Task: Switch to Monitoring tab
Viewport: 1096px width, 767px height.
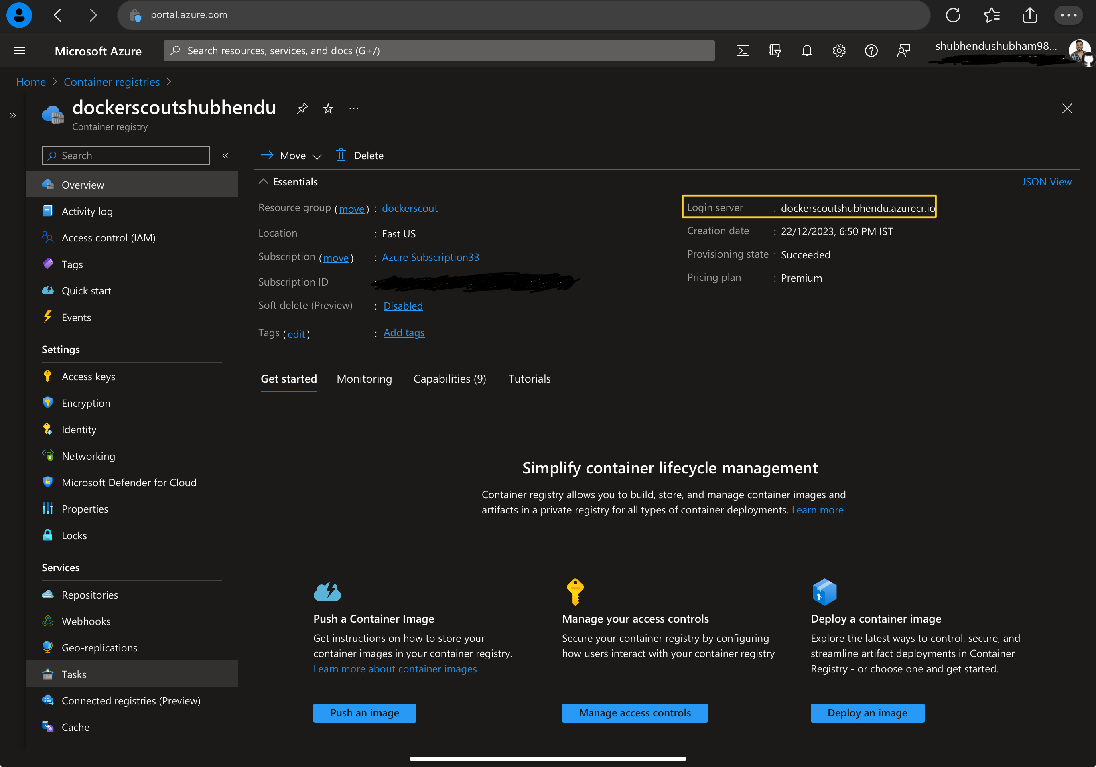Action: coord(364,379)
